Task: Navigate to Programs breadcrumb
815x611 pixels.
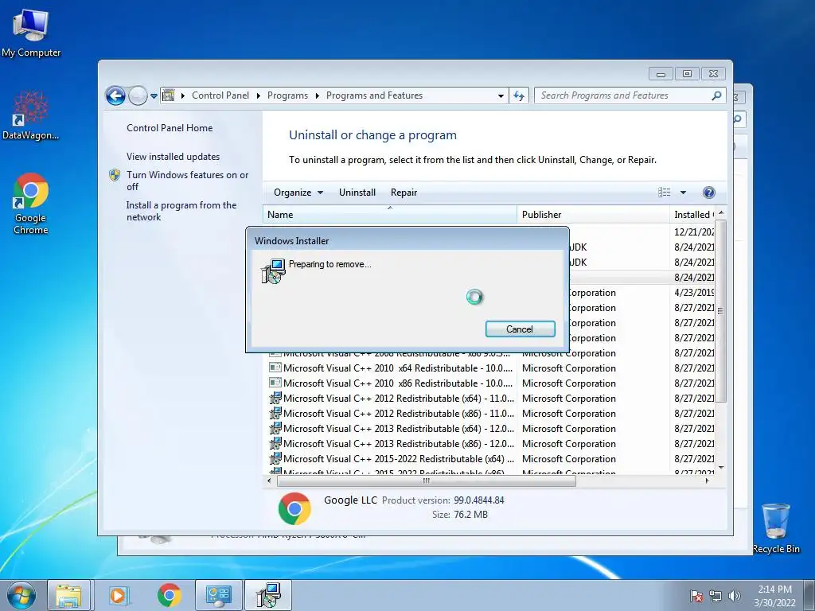Action: pos(287,95)
